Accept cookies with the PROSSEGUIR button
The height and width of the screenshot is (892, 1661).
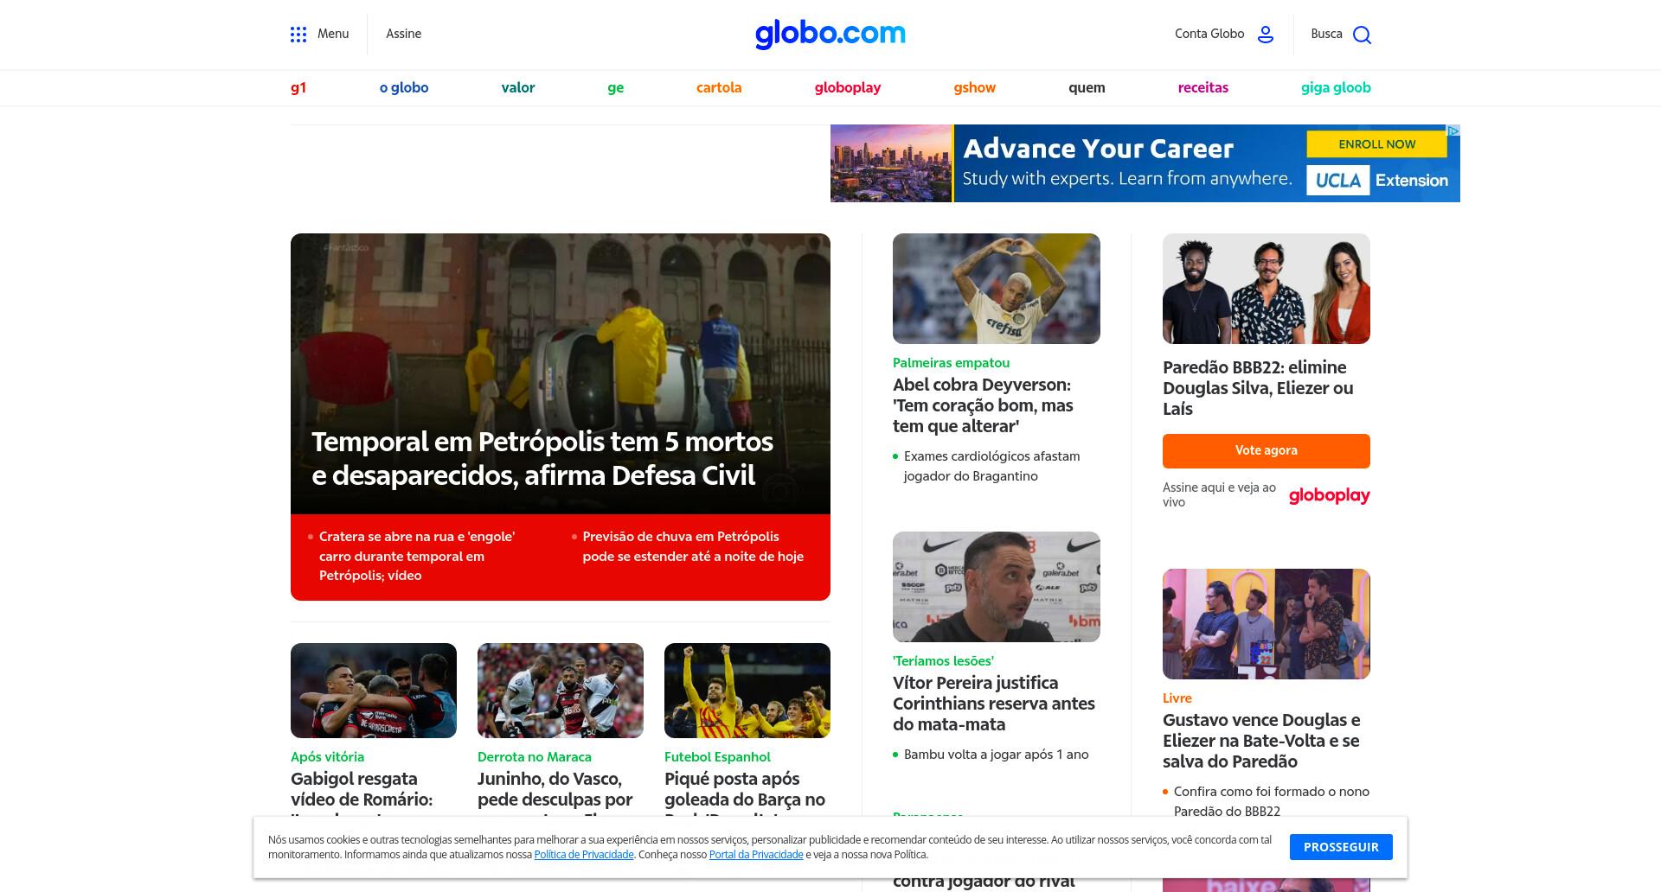(1341, 847)
